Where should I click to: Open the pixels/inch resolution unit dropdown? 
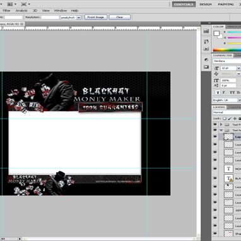[79, 18]
